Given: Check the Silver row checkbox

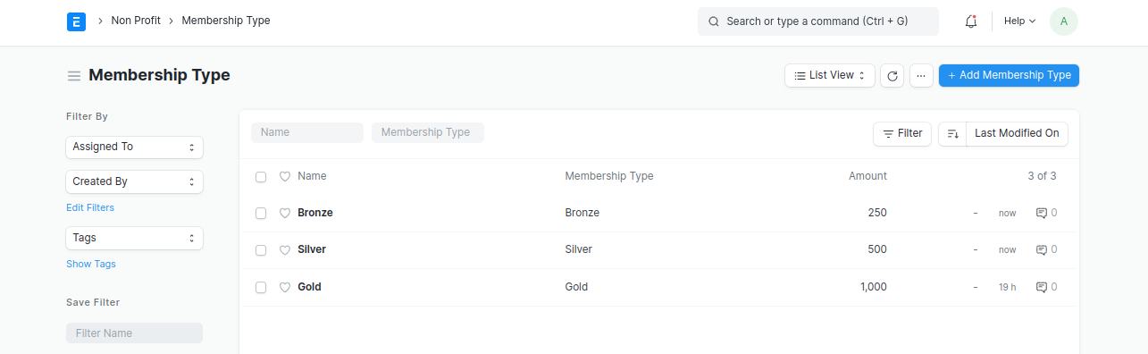Looking at the screenshot, I should click(x=261, y=249).
